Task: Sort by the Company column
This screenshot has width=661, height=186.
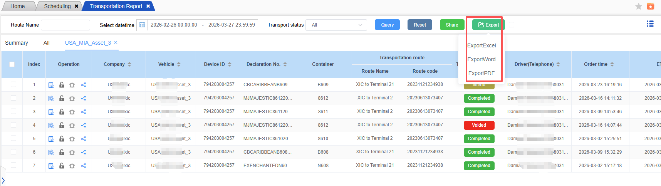Action: pos(129,64)
